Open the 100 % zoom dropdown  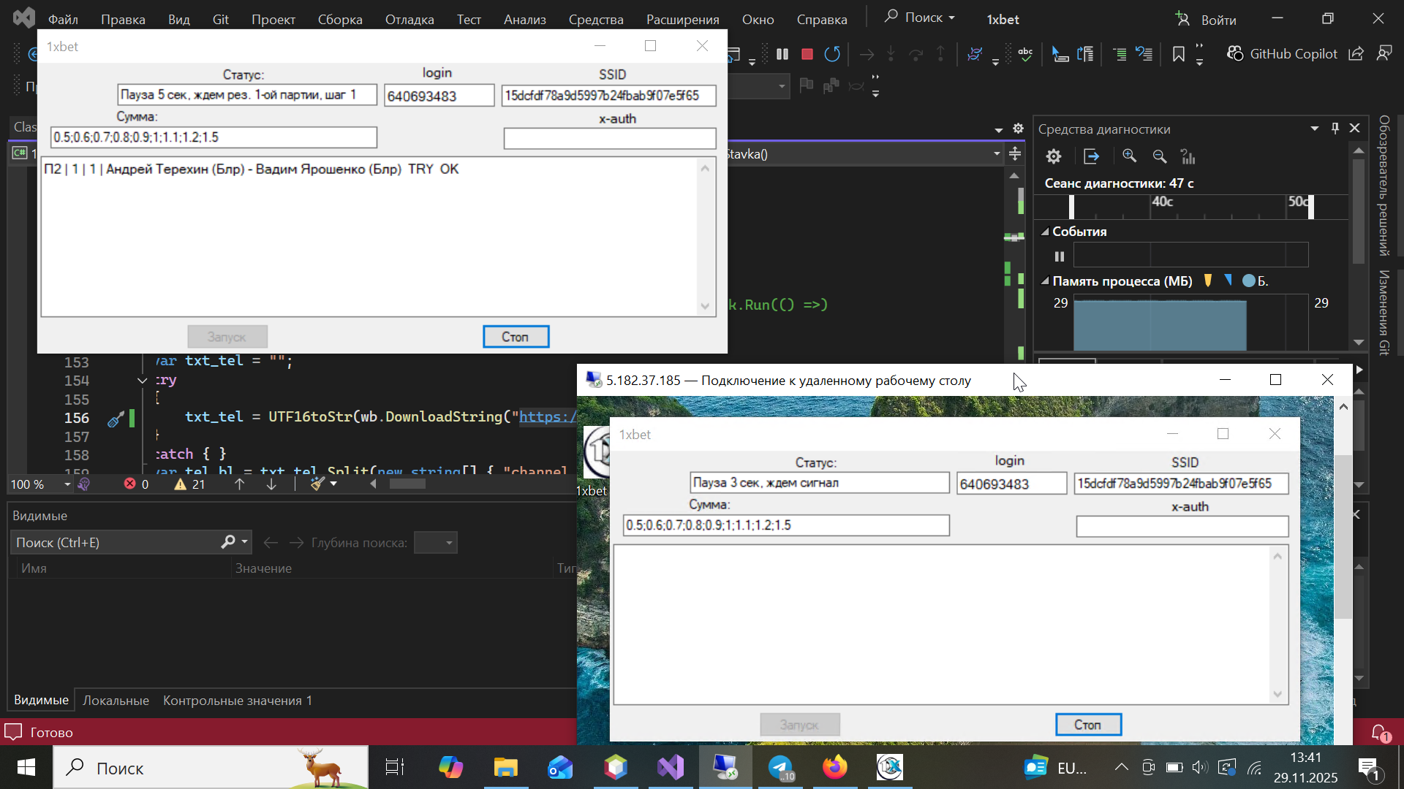[x=67, y=484]
